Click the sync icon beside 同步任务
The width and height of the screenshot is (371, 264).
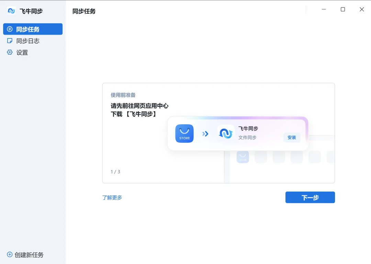click(x=10, y=29)
